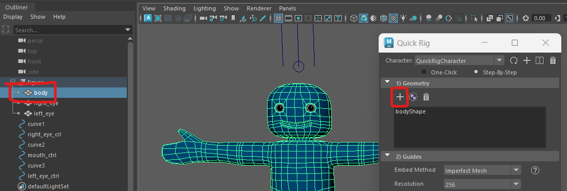Open help icon beside Embed Method
The height and width of the screenshot is (191, 567).
[x=535, y=170]
